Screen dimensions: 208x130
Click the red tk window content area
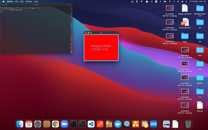point(101,48)
